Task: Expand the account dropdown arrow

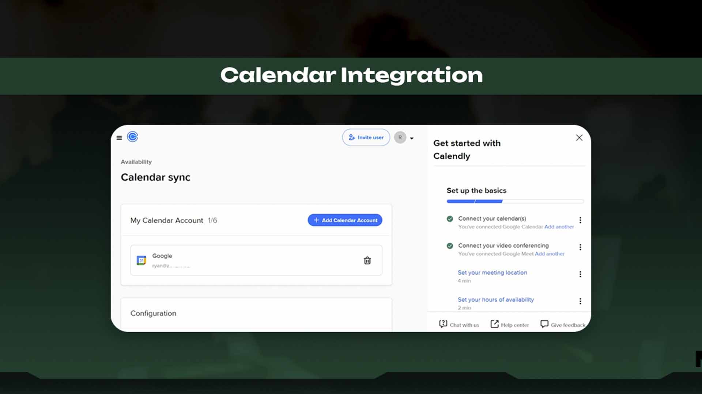Action: [x=412, y=138]
